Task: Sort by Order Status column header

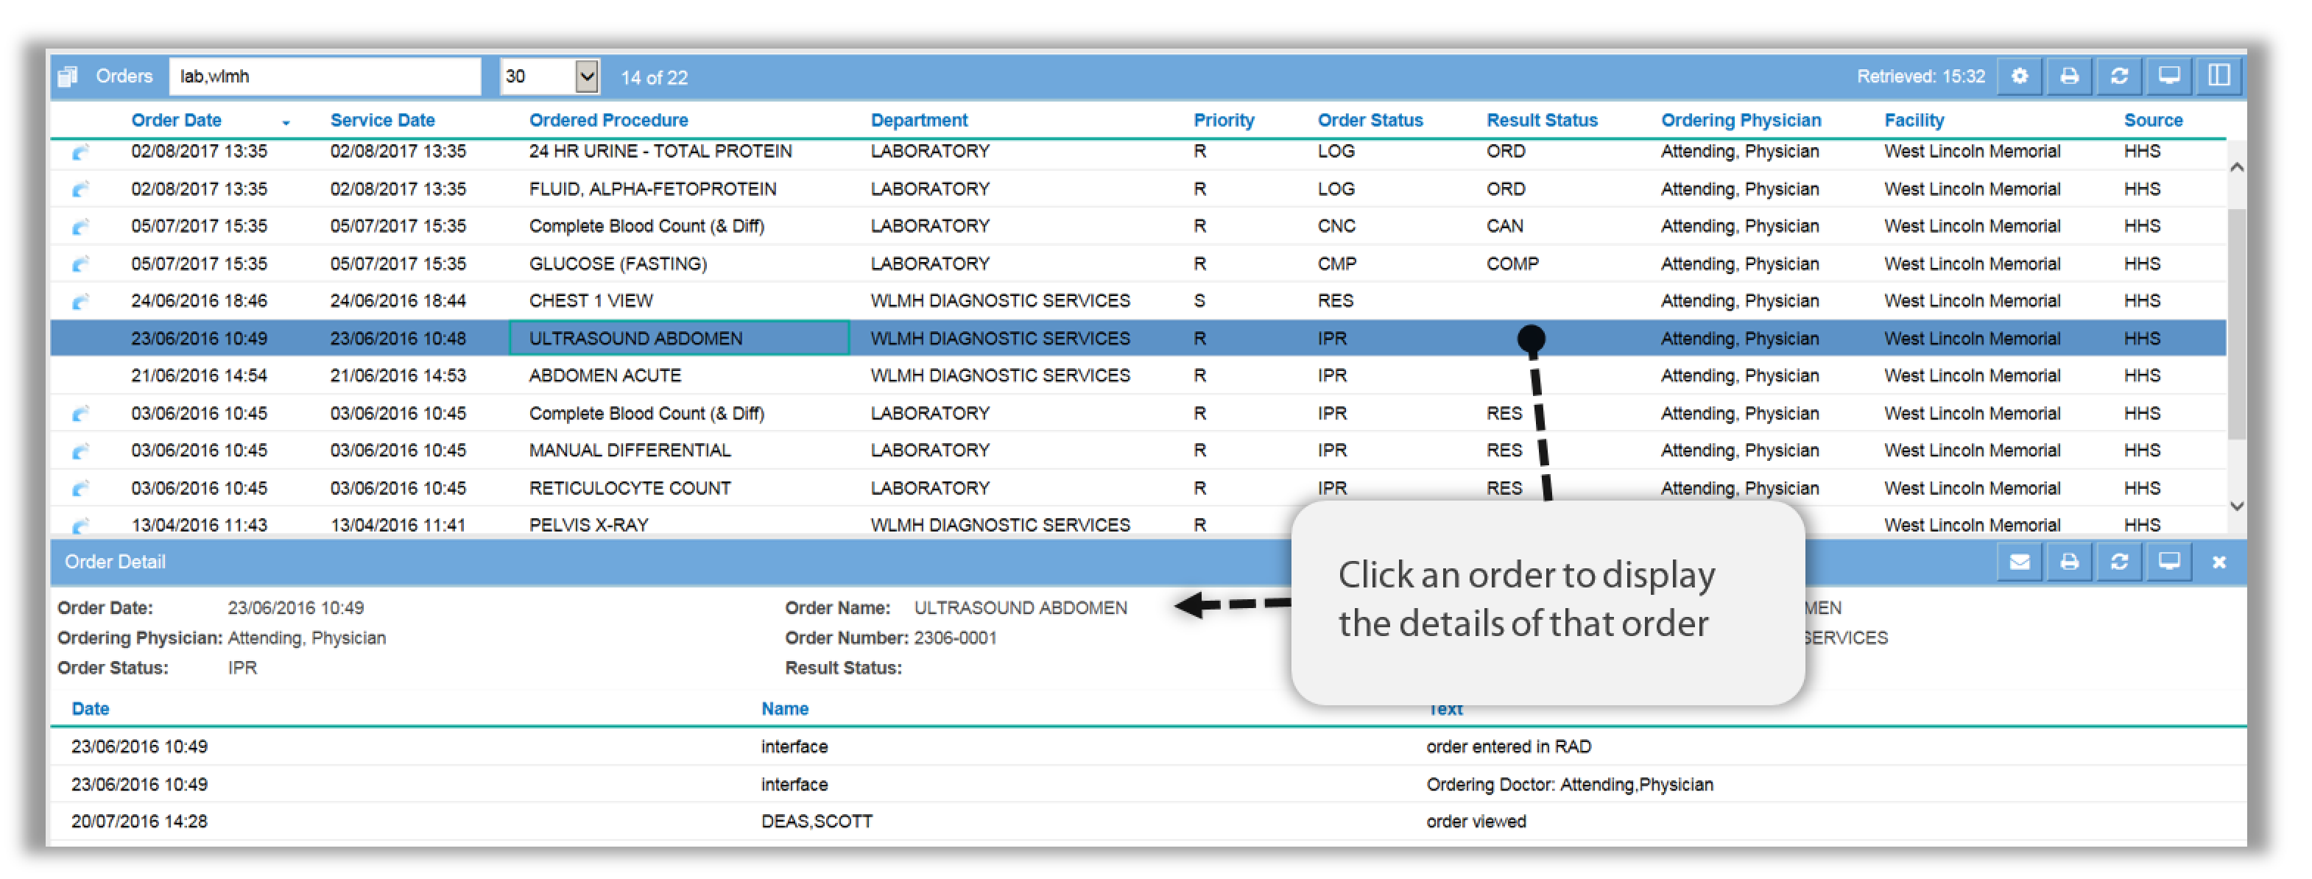Action: coord(1370,120)
